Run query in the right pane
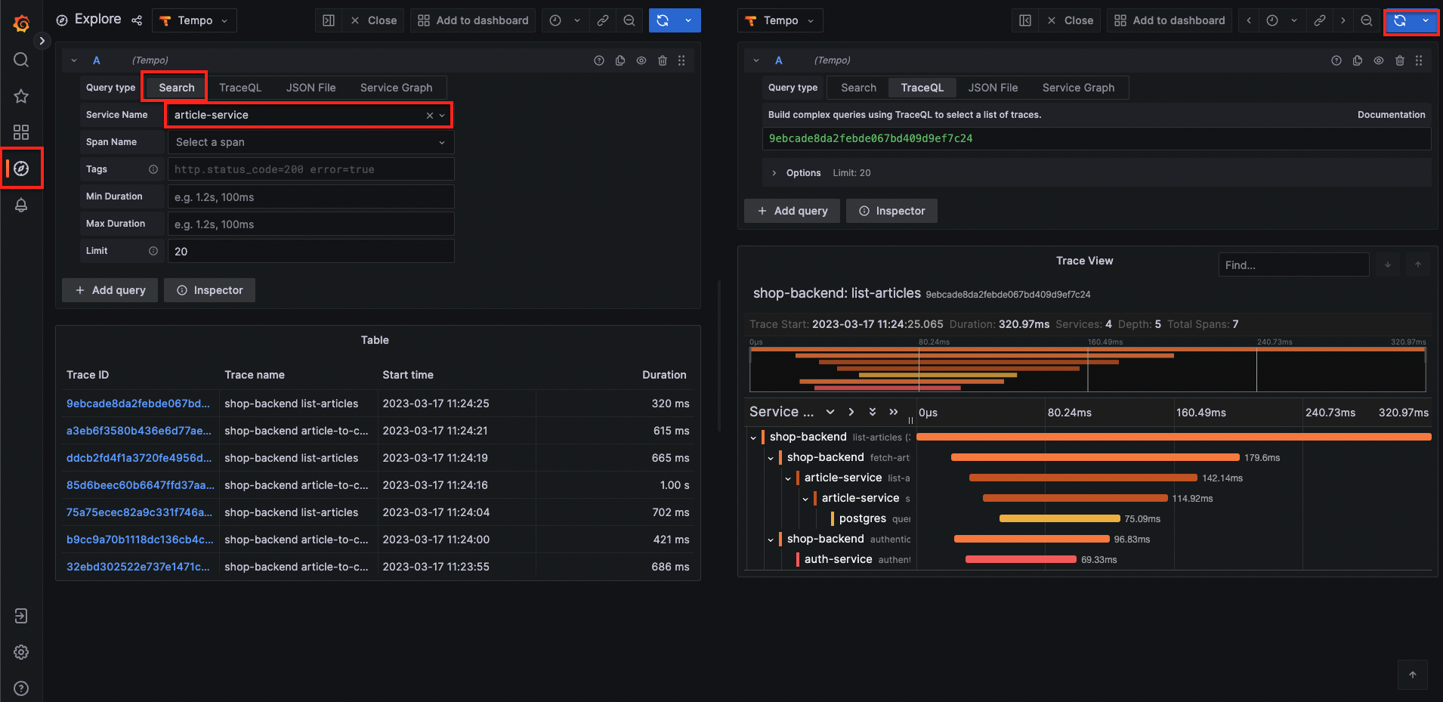Viewport: 1443px width, 702px height. pos(1400,20)
